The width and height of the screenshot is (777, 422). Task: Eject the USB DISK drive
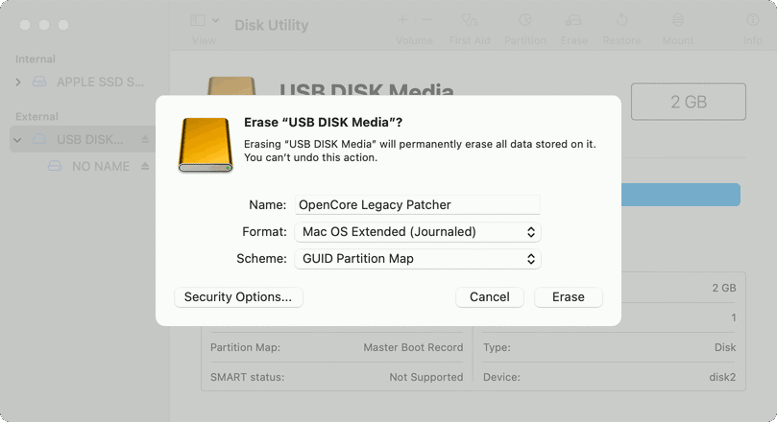click(x=145, y=139)
